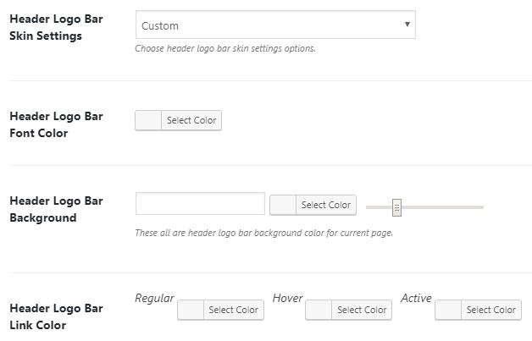This screenshot has width=532, height=341.
Task: Focus the Header Logo Bar Background text field
Action: point(200,204)
